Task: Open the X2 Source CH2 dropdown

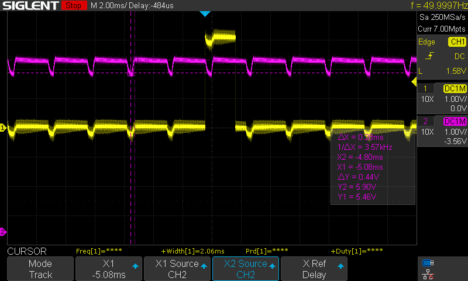Action: point(246,269)
